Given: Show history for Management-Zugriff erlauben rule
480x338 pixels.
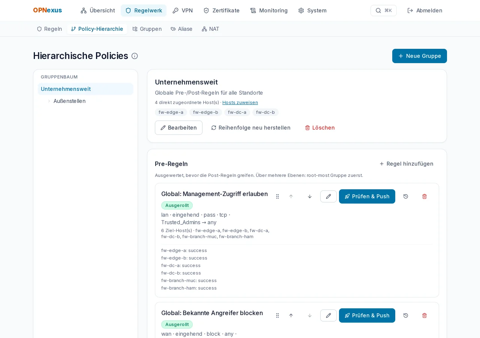Looking at the screenshot, I should pyautogui.click(x=406, y=196).
